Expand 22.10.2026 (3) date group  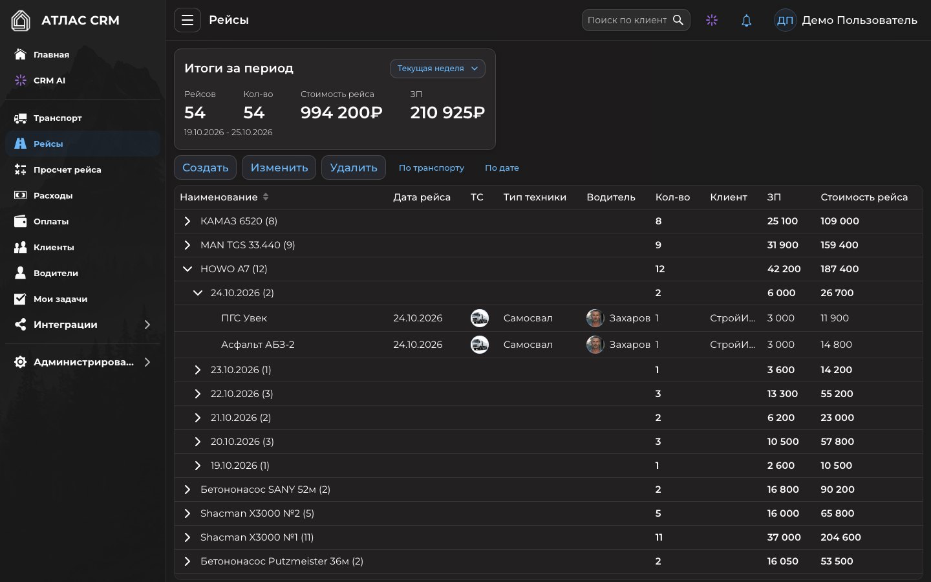198,394
